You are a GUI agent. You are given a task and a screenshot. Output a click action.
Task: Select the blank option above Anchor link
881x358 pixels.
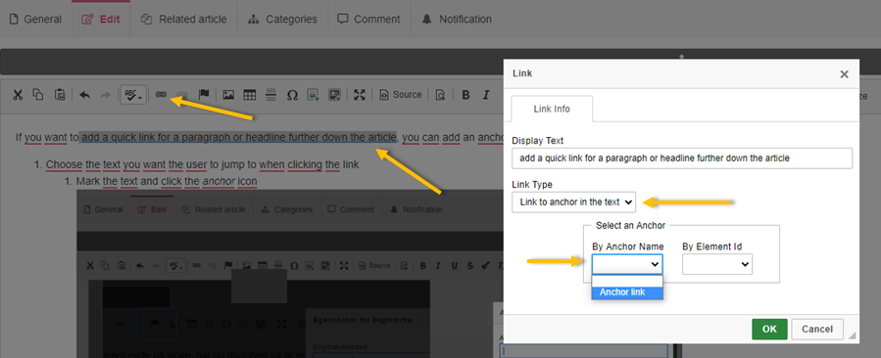[627, 281]
